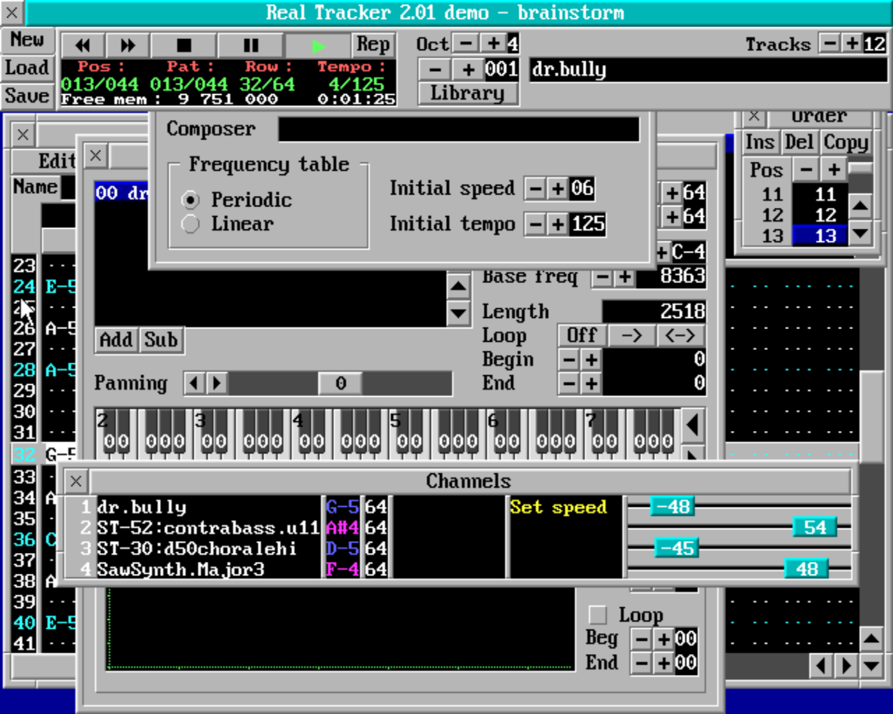
Task: Click the Save menu item
Action: [27, 96]
